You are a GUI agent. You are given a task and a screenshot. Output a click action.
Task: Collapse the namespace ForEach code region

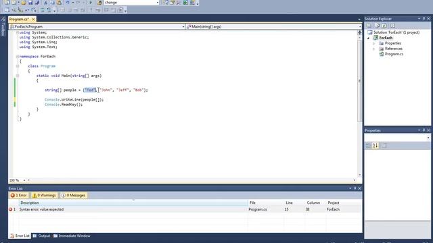pos(18,56)
